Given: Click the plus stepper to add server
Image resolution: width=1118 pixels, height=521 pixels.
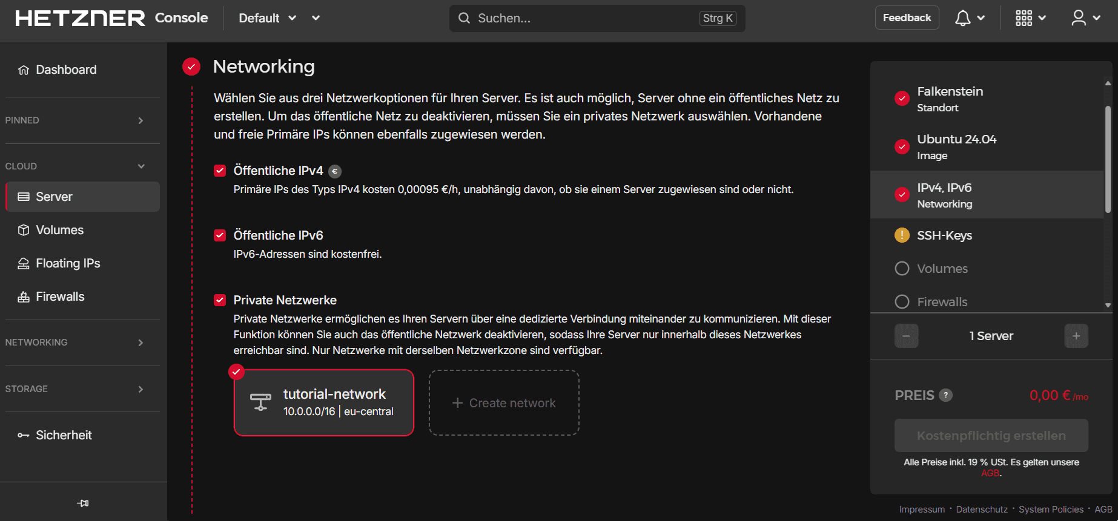Looking at the screenshot, I should [1076, 336].
